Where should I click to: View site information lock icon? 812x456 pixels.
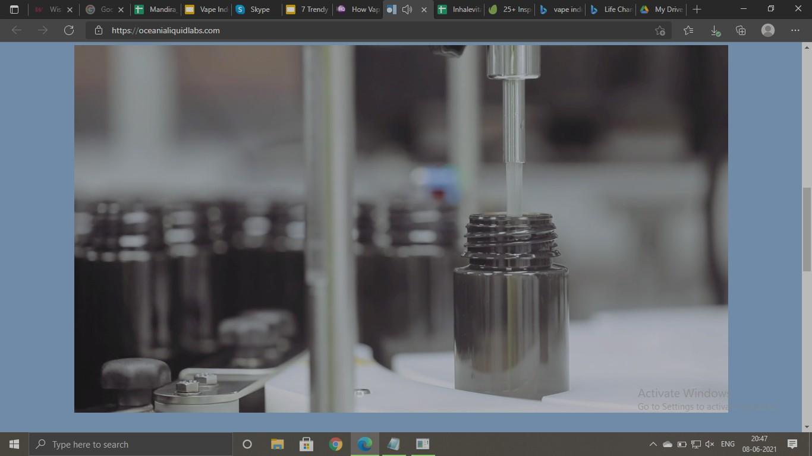tap(99, 30)
